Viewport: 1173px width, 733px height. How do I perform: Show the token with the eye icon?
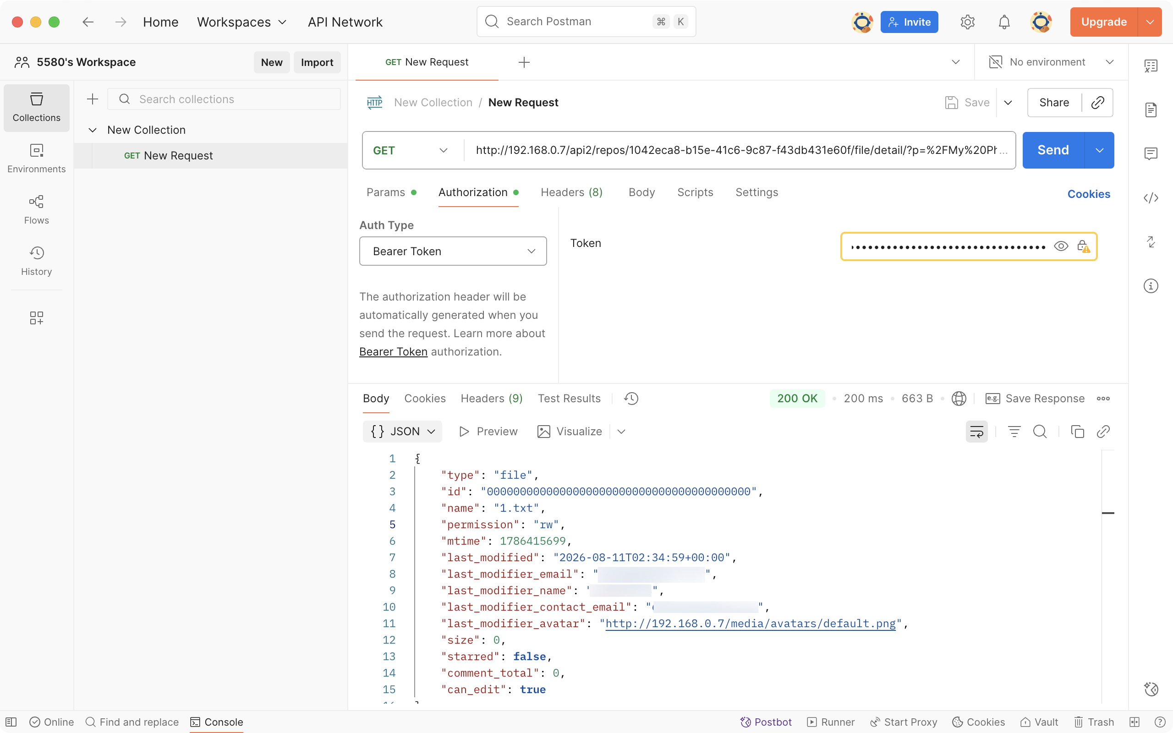1061,246
